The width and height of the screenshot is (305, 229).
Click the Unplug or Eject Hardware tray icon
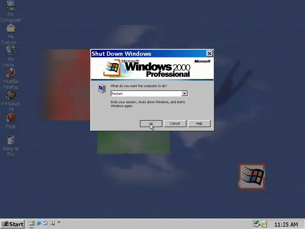click(x=257, y=224)
